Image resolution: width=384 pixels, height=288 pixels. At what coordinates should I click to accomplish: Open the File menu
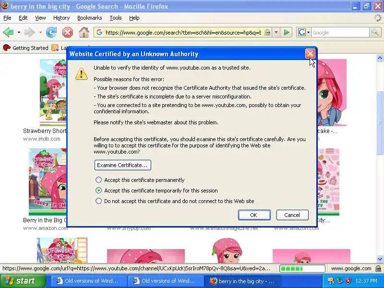pos(7,18)
